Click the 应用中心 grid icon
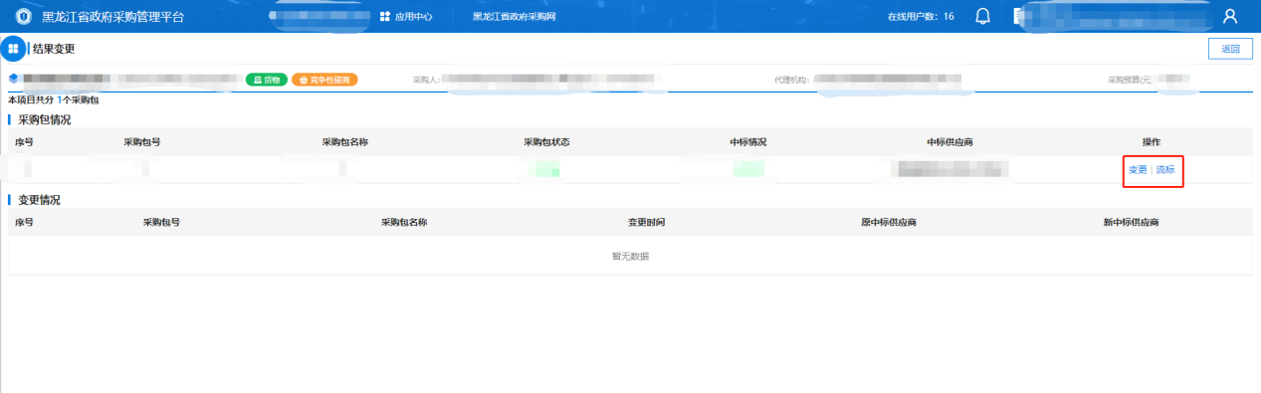The height and width of the screenshot is (393, 1261). tap(385, 17)
